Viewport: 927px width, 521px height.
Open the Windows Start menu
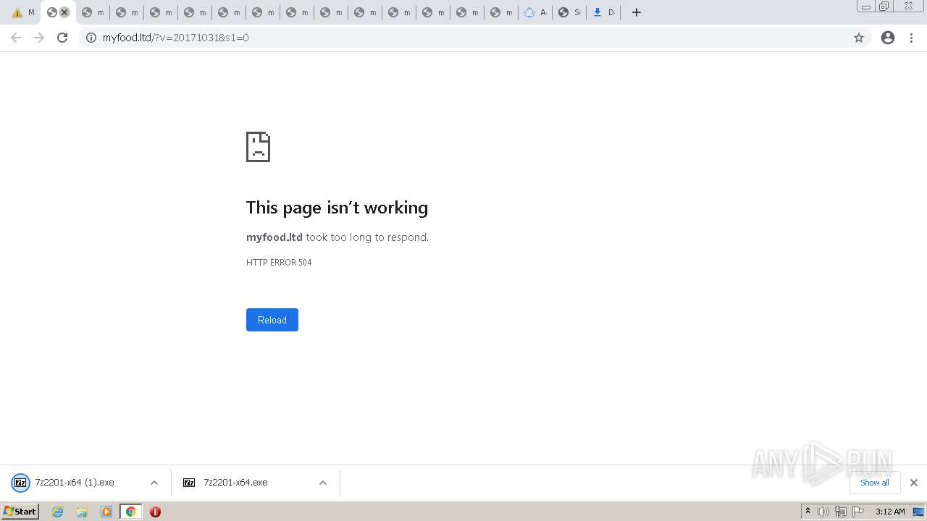pyautogui.click(x=20, y=512)
